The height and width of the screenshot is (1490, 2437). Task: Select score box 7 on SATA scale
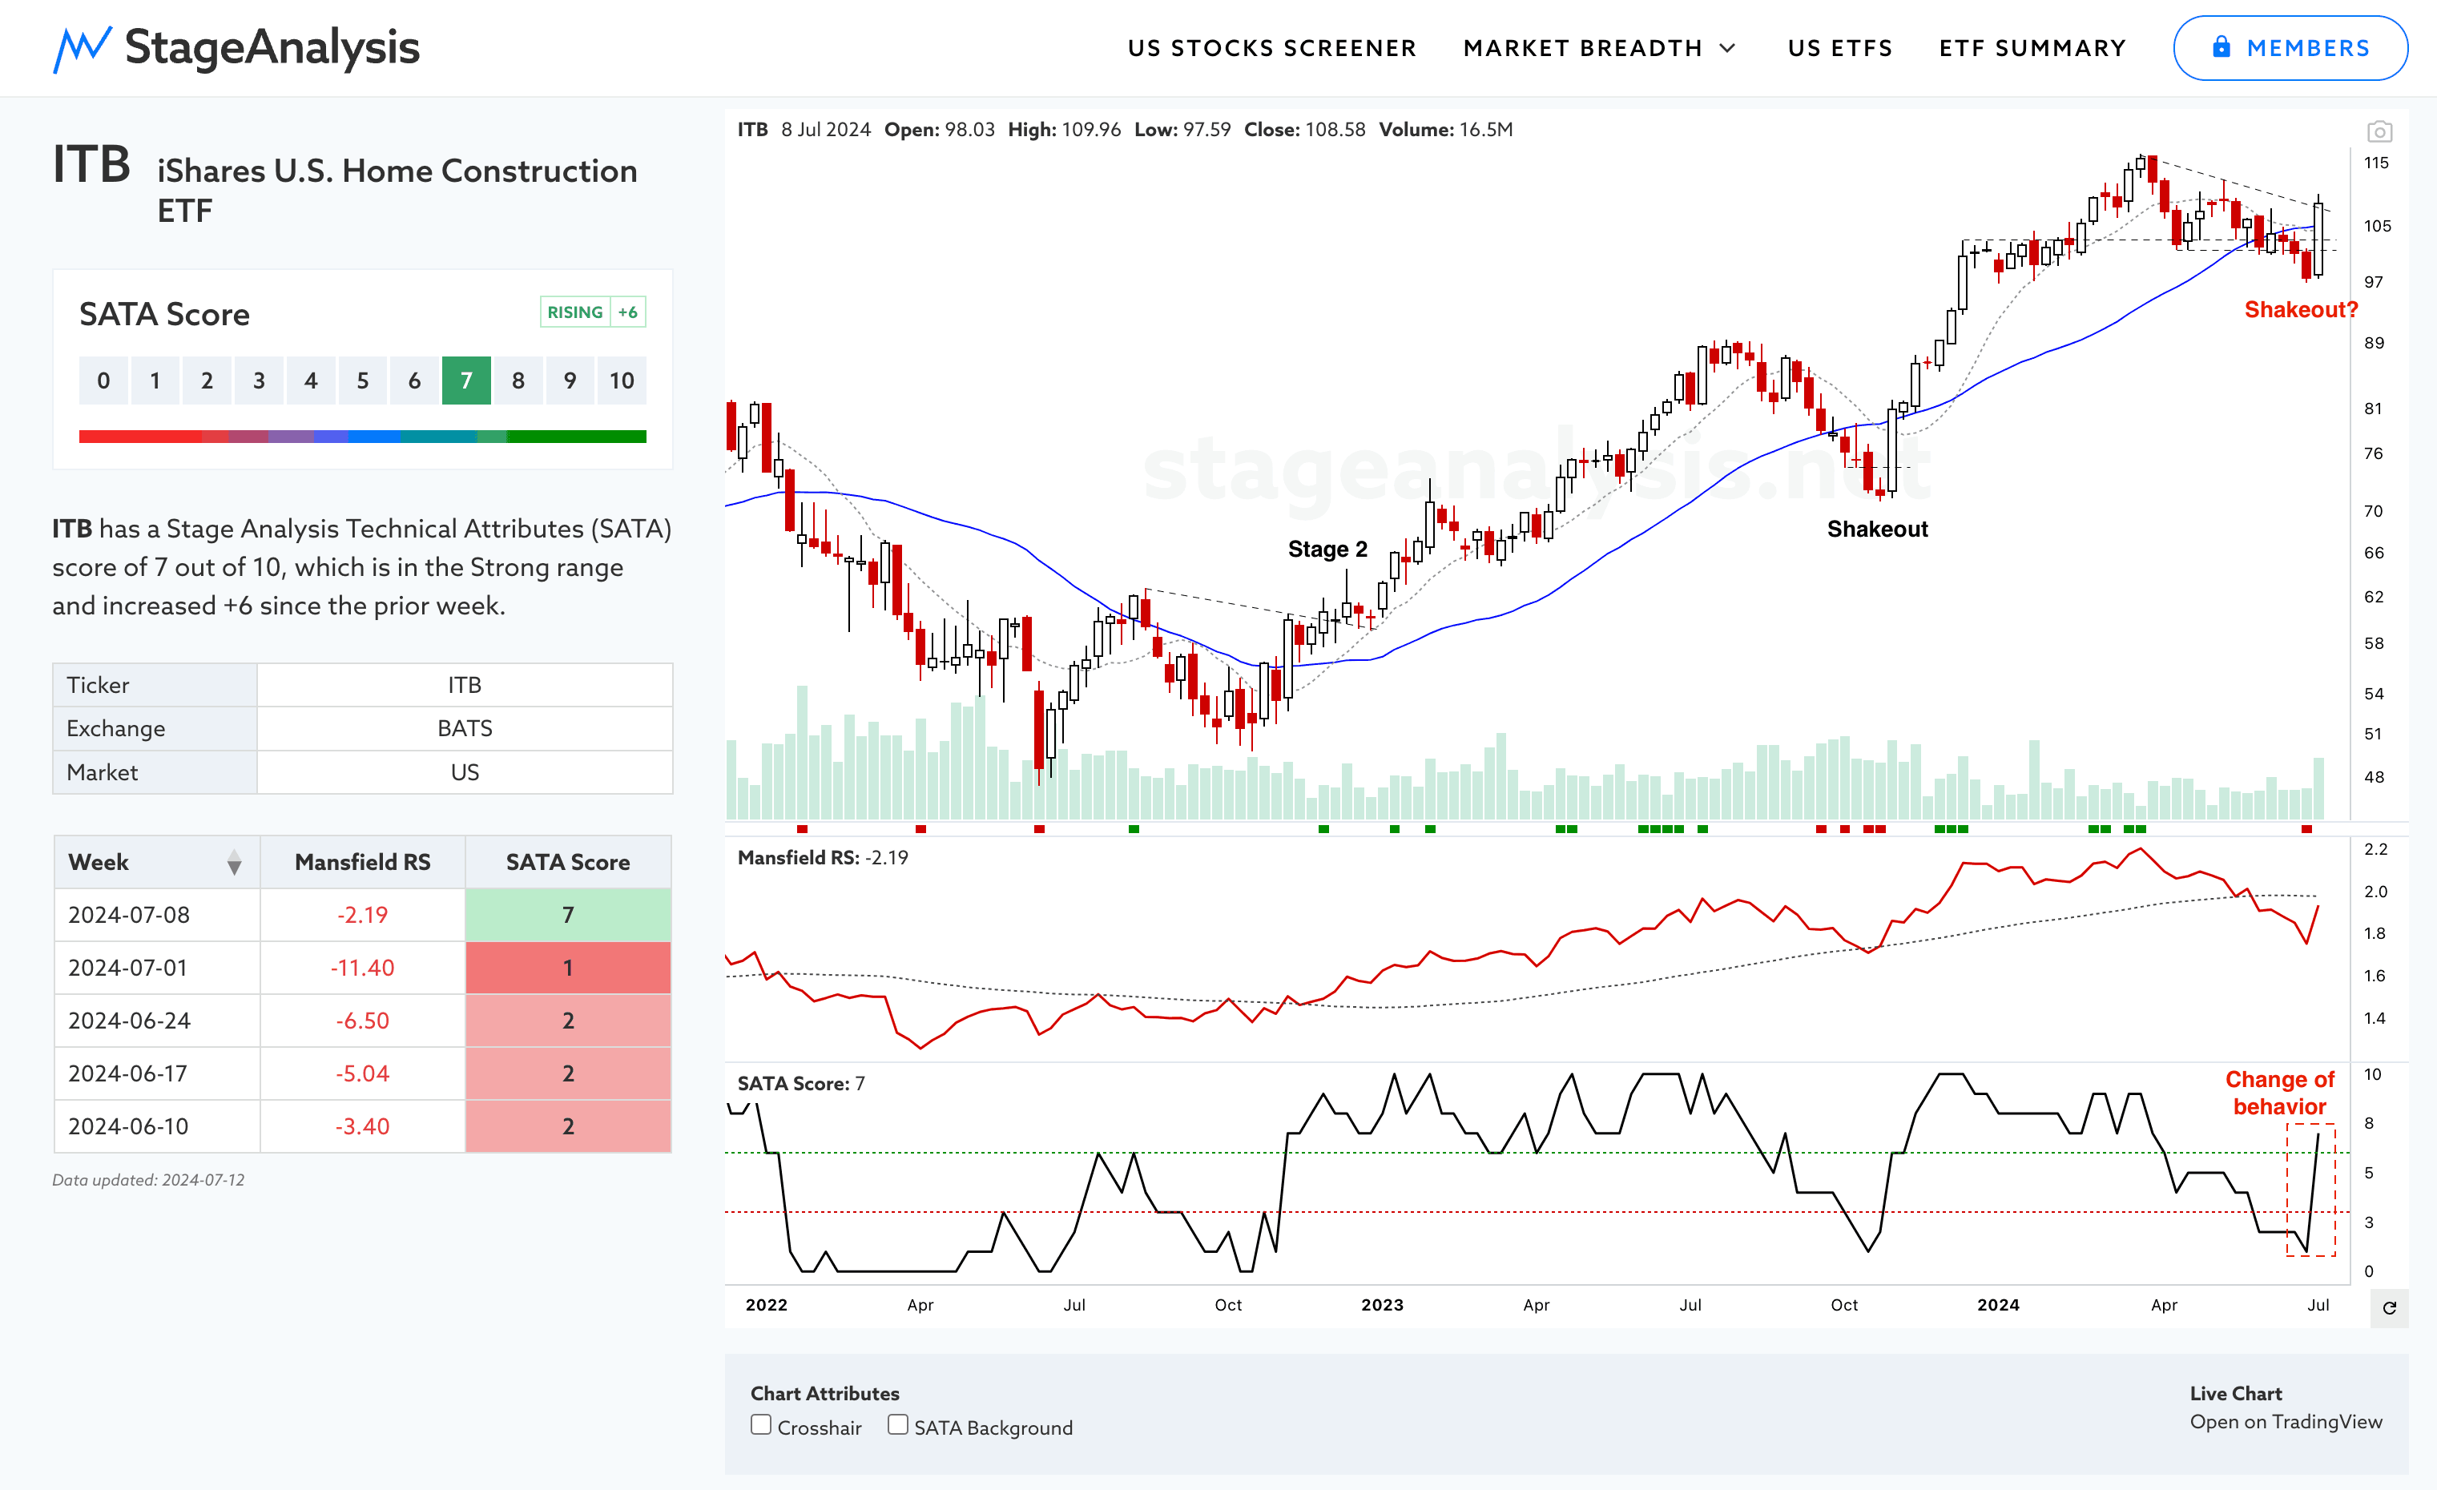(x=465, y=381)
